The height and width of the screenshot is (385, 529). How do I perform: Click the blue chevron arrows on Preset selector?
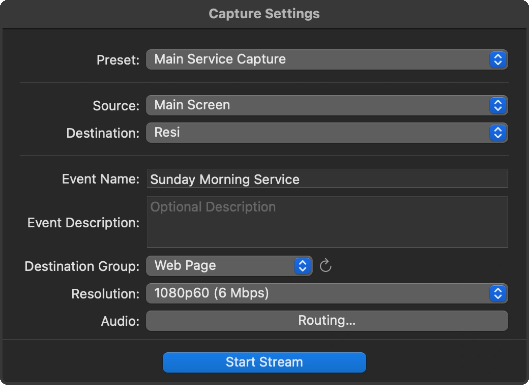pos(497,60)
